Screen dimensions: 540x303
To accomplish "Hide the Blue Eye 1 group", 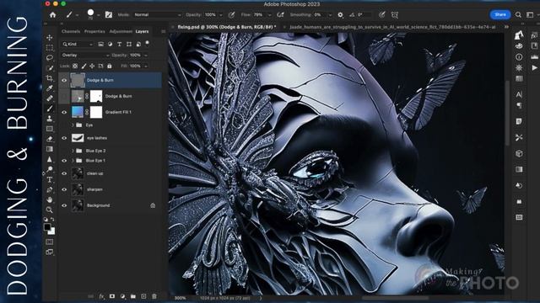I will pos(64,161).
